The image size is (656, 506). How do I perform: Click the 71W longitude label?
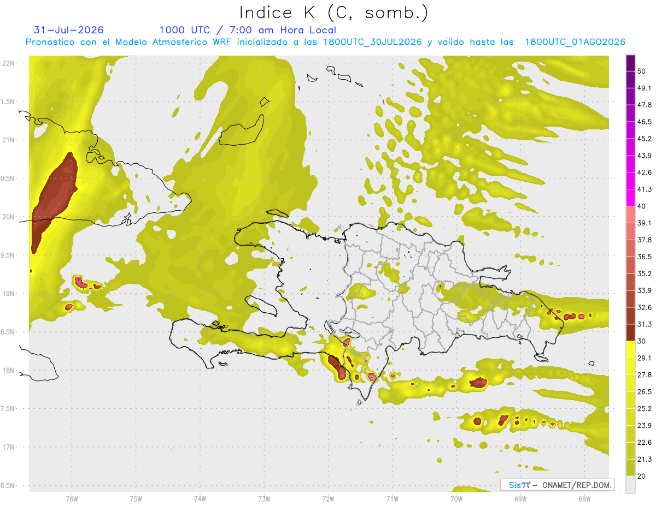[x=392, y=498]
